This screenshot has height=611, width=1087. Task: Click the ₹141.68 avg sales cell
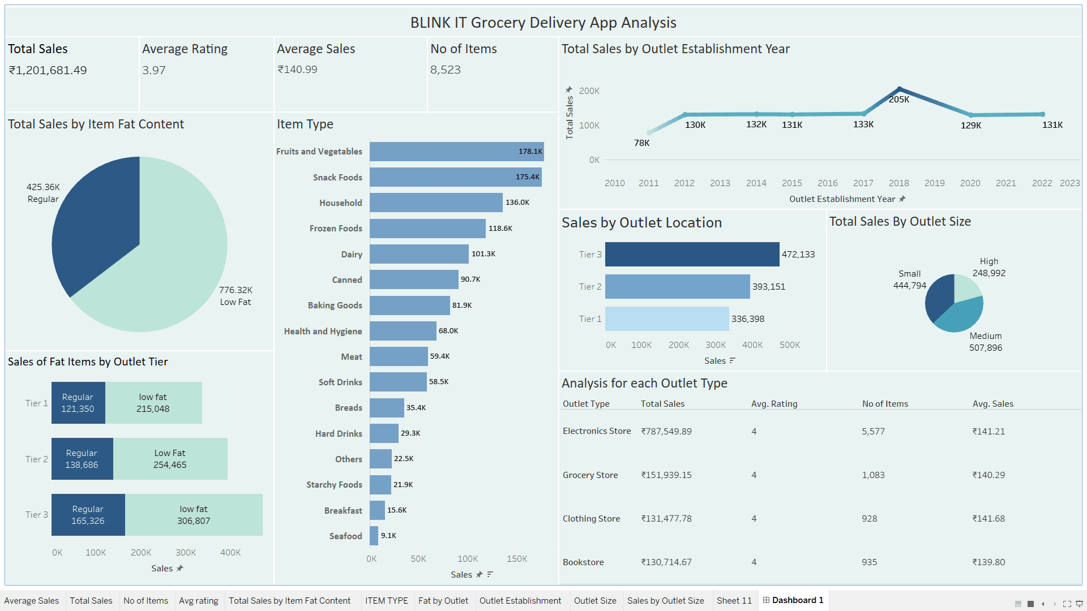(988, 519)
